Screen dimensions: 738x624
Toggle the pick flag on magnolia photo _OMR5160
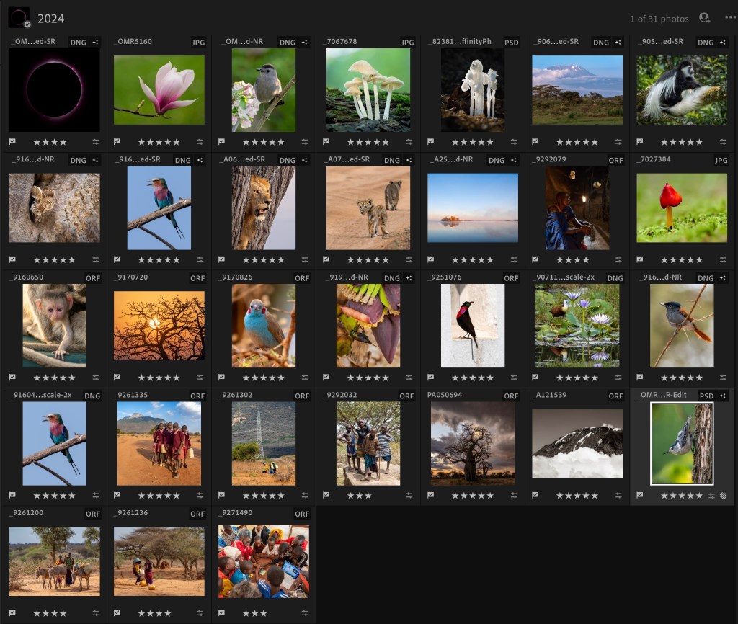117,142
